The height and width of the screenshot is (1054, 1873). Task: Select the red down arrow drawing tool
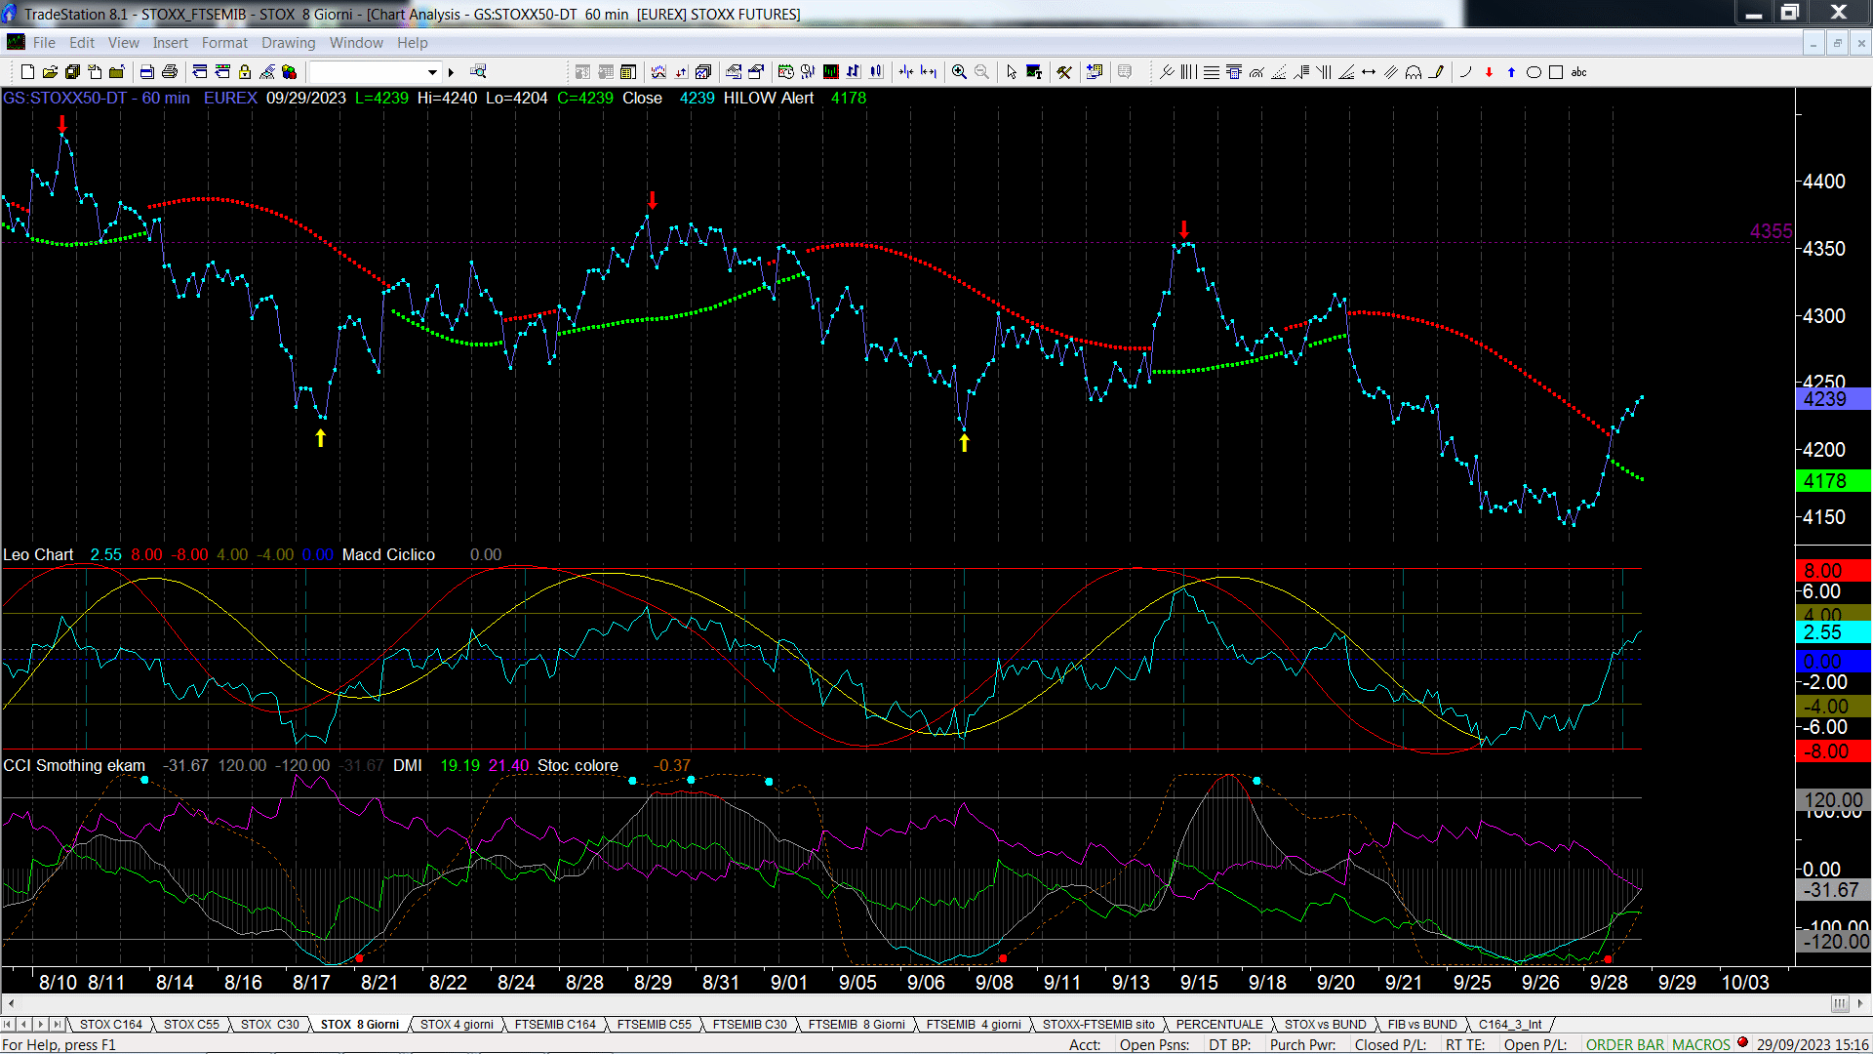point(1489,72)
